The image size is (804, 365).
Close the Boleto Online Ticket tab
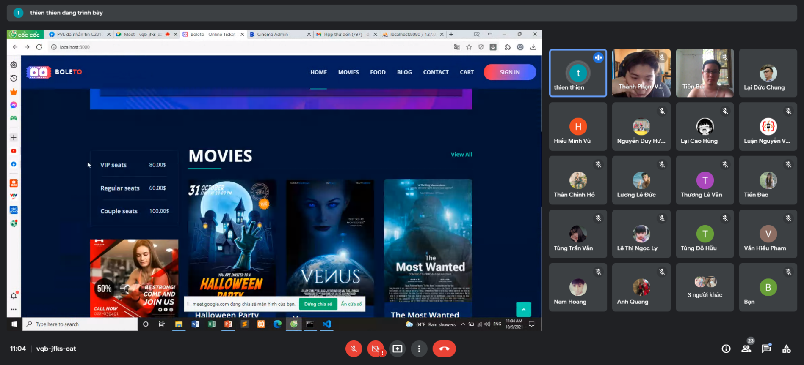(242, 35)
